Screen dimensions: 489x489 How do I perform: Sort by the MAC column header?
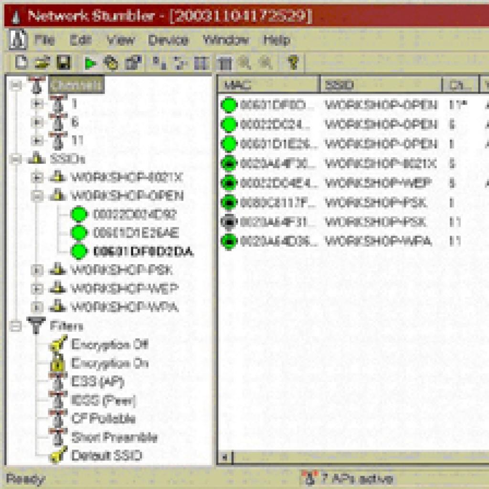pos(269,85)
